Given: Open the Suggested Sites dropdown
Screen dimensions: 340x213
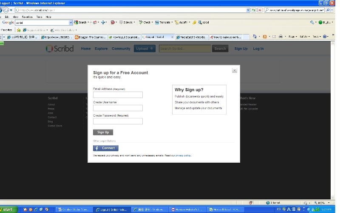Looking at the screenshot, I should tap(47, 30).
